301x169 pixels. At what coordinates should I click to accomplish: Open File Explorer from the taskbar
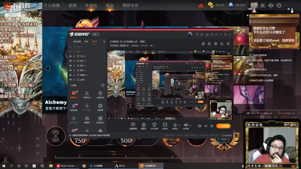tap(51, 166)
